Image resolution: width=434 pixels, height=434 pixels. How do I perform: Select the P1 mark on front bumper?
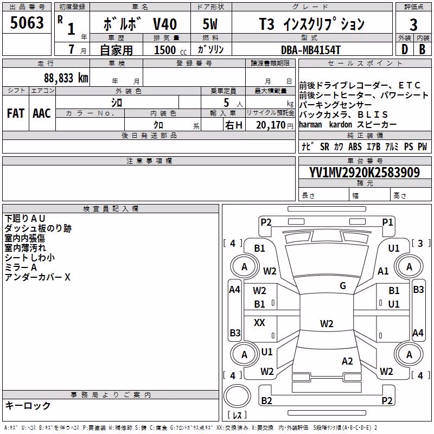coord(387,222)
